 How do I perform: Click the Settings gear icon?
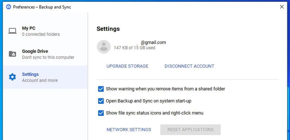click(12, 77)
